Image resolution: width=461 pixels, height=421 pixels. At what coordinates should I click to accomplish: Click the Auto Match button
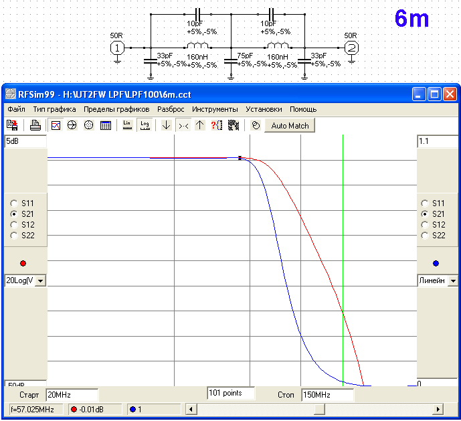click(x=290, y=126)
